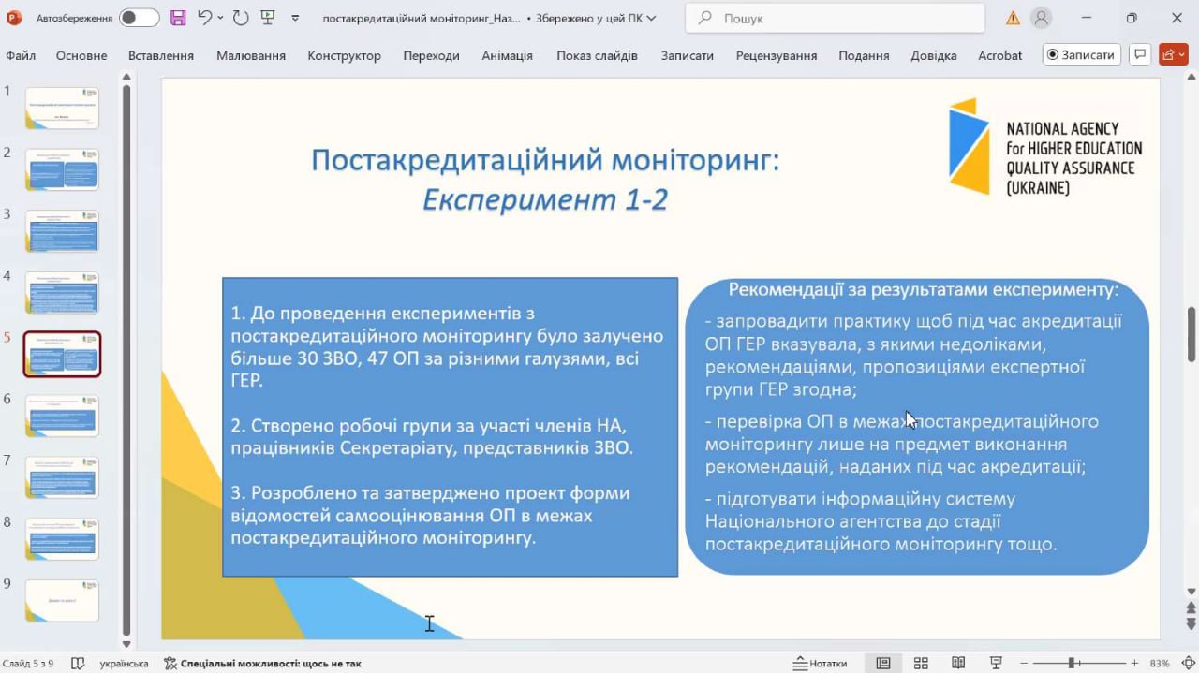Click the Redo arrow icon
This screenshot has width=1199, height=673.
(x=241, y=18)
